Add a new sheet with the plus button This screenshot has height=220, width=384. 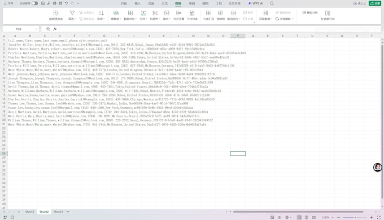click(x=68, y=212)
